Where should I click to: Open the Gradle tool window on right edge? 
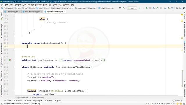point(185,15)
